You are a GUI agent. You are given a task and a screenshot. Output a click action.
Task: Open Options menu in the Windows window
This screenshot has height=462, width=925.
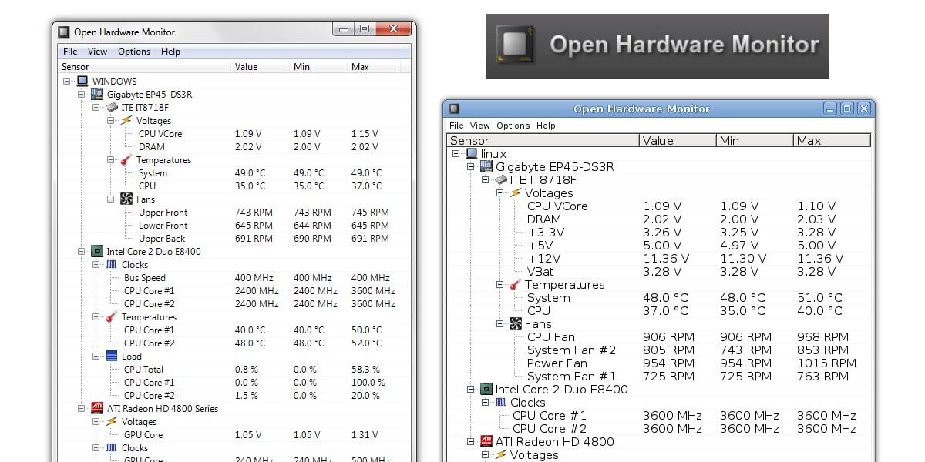point(134,52)
